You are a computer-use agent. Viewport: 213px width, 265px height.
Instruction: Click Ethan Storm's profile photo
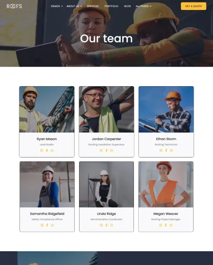pos(166,109)
